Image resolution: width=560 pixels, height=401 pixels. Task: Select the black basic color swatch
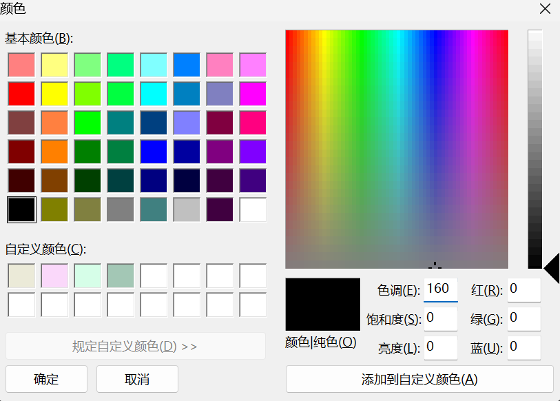tap(21, 209)
